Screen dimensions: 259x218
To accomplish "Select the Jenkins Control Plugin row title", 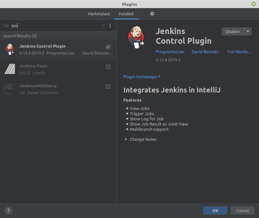I will [x=42, y=46].
